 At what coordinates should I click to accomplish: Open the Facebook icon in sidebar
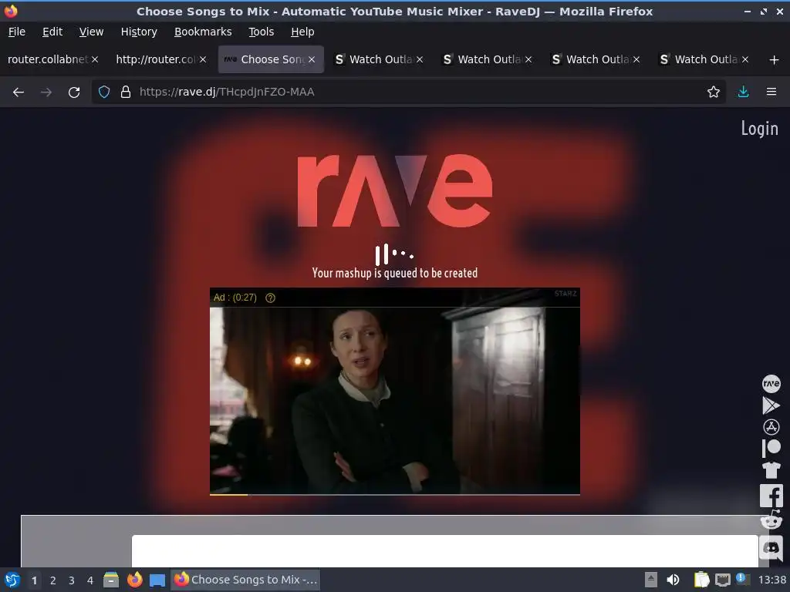[771, 496]
